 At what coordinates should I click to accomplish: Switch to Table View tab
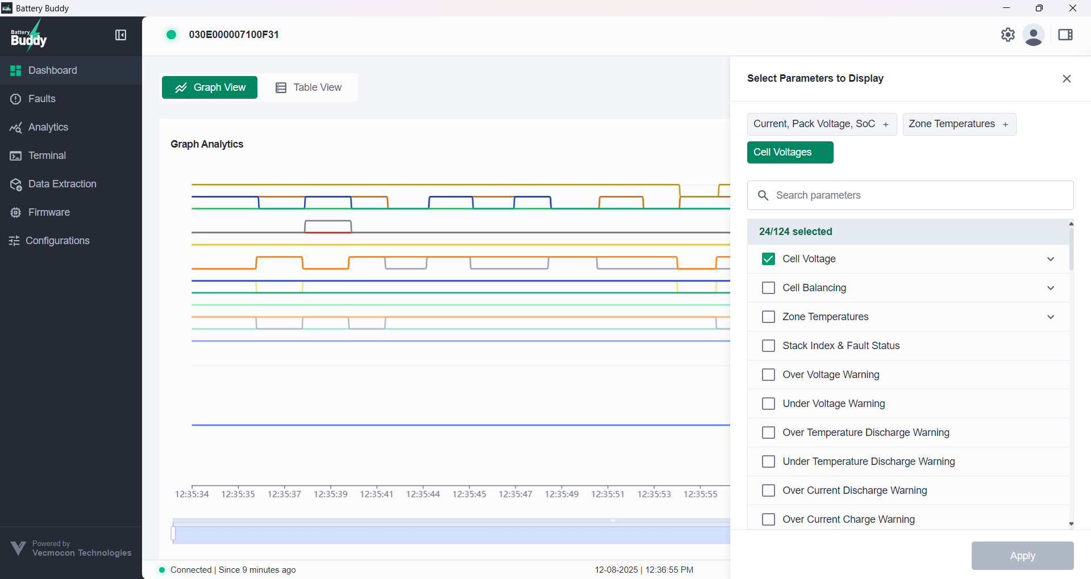click(x=309, y=87)
